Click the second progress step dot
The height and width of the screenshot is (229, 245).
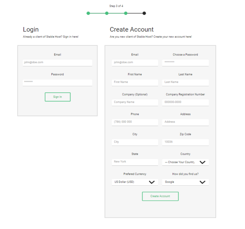pyautogui.click(x=107, y=13)
